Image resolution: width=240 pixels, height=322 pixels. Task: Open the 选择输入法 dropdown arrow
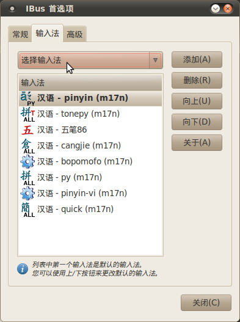click(x=156, y=60)
